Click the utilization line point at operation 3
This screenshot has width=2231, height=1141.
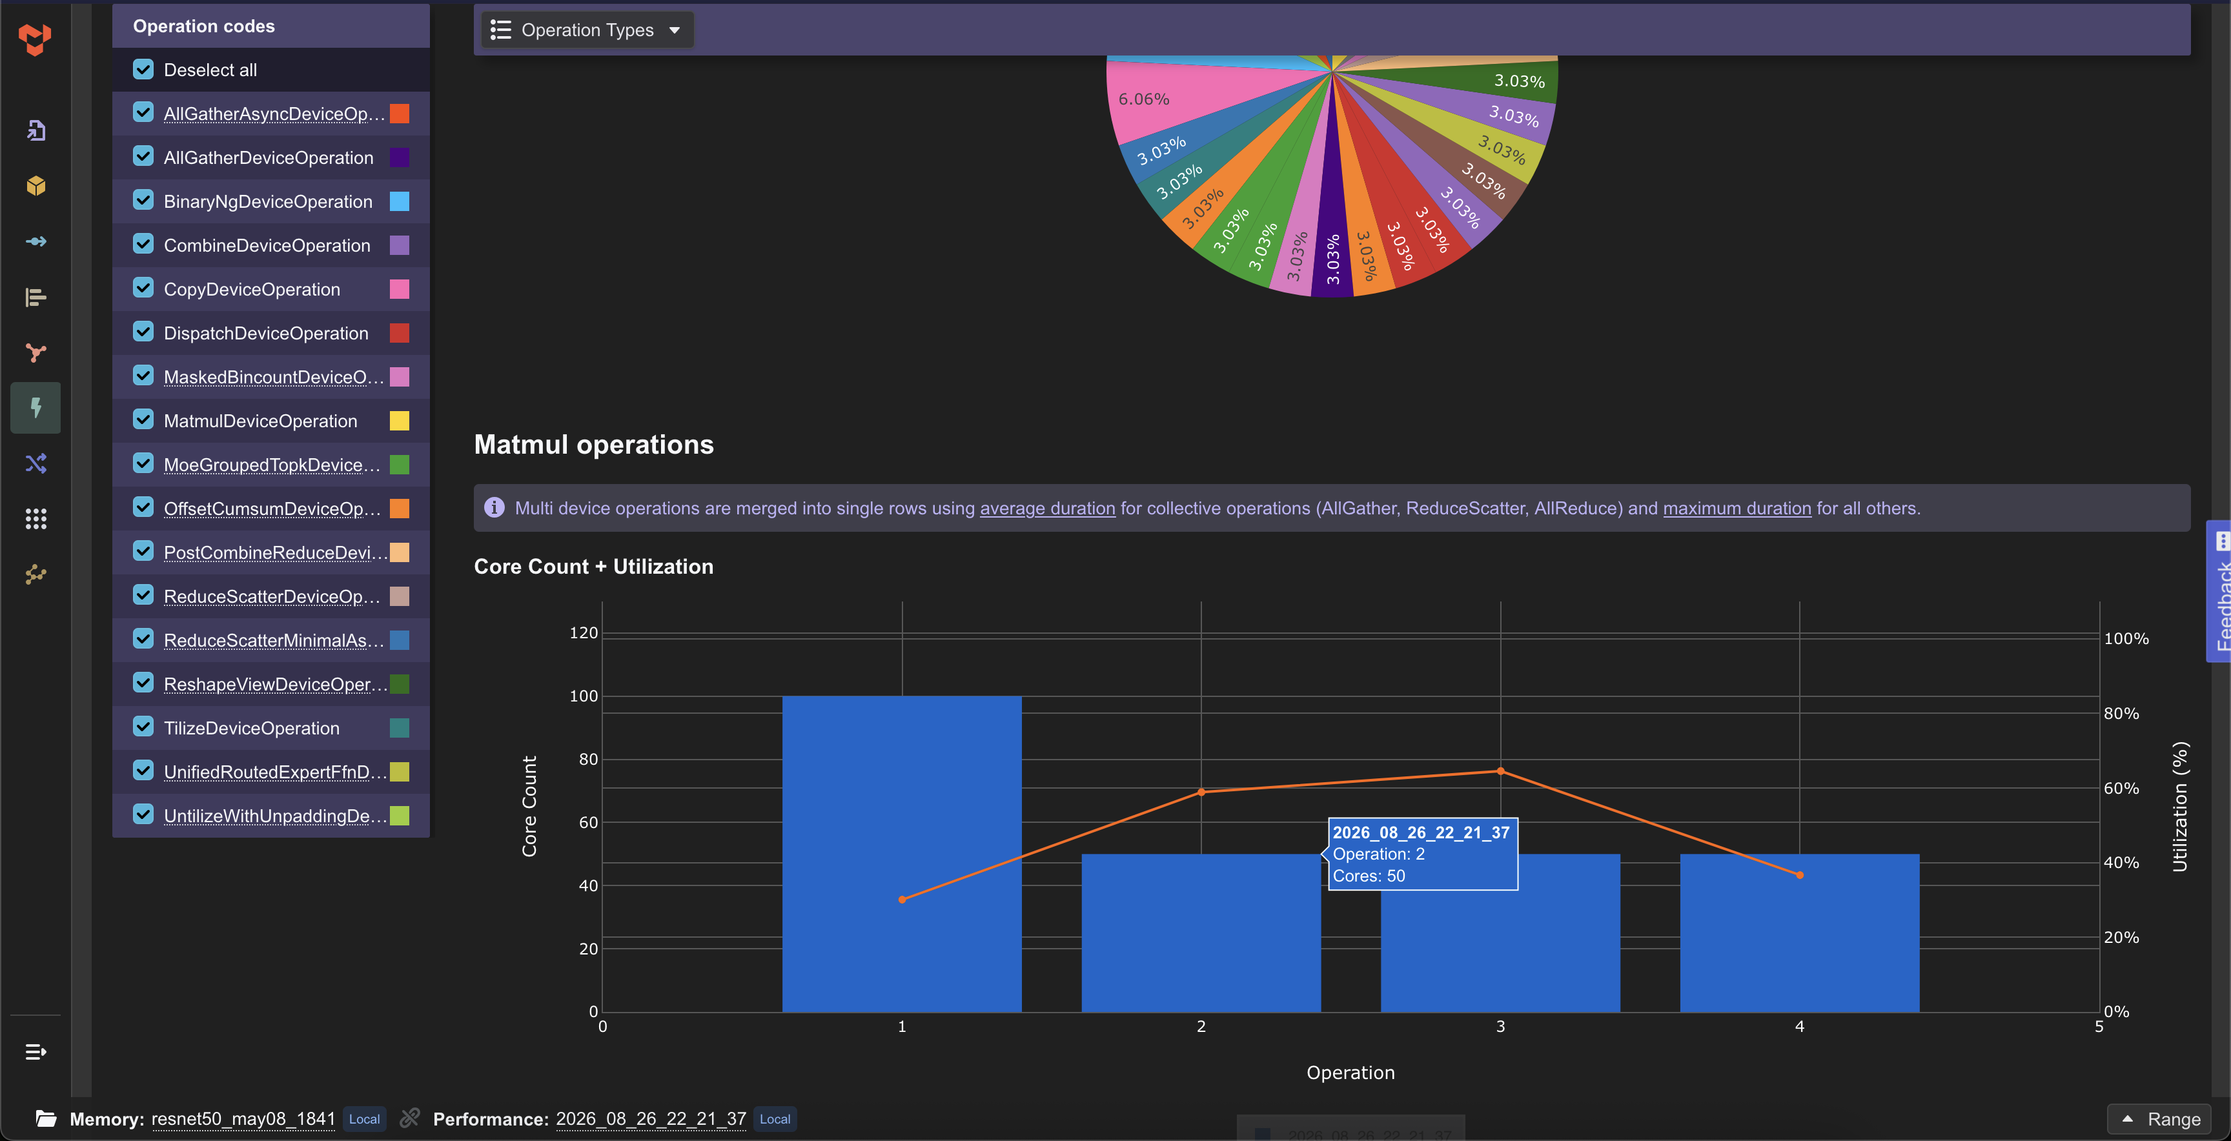(1501, 771)
